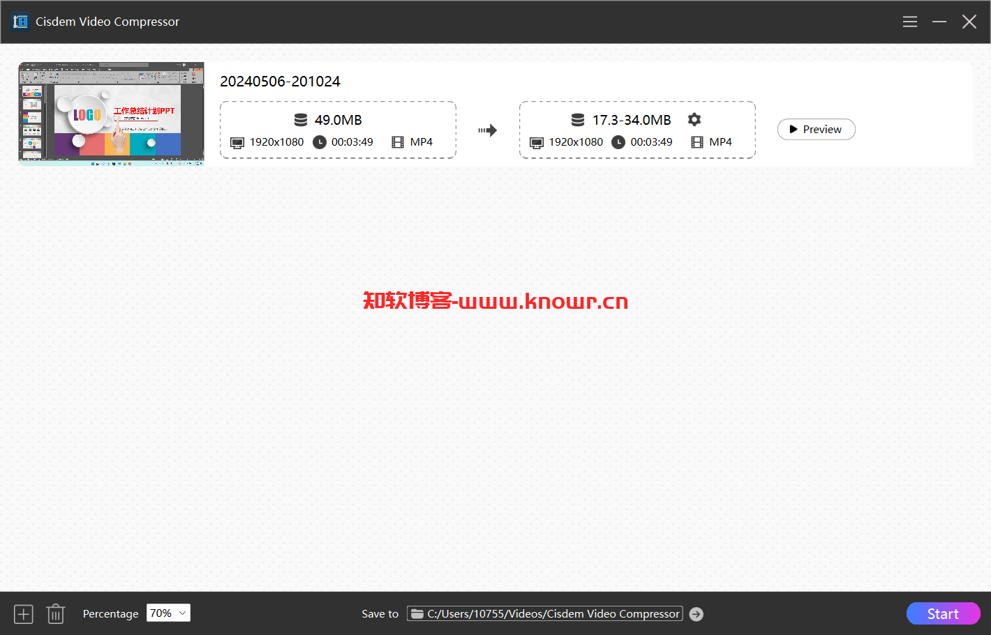
Task: Click the conversion arrow between size boxes
Action: click(487, 130)
